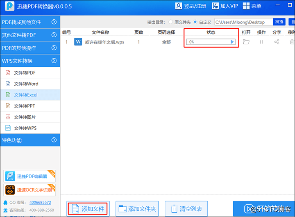Select file 或许在经年之后.wps

pos(104,42)
